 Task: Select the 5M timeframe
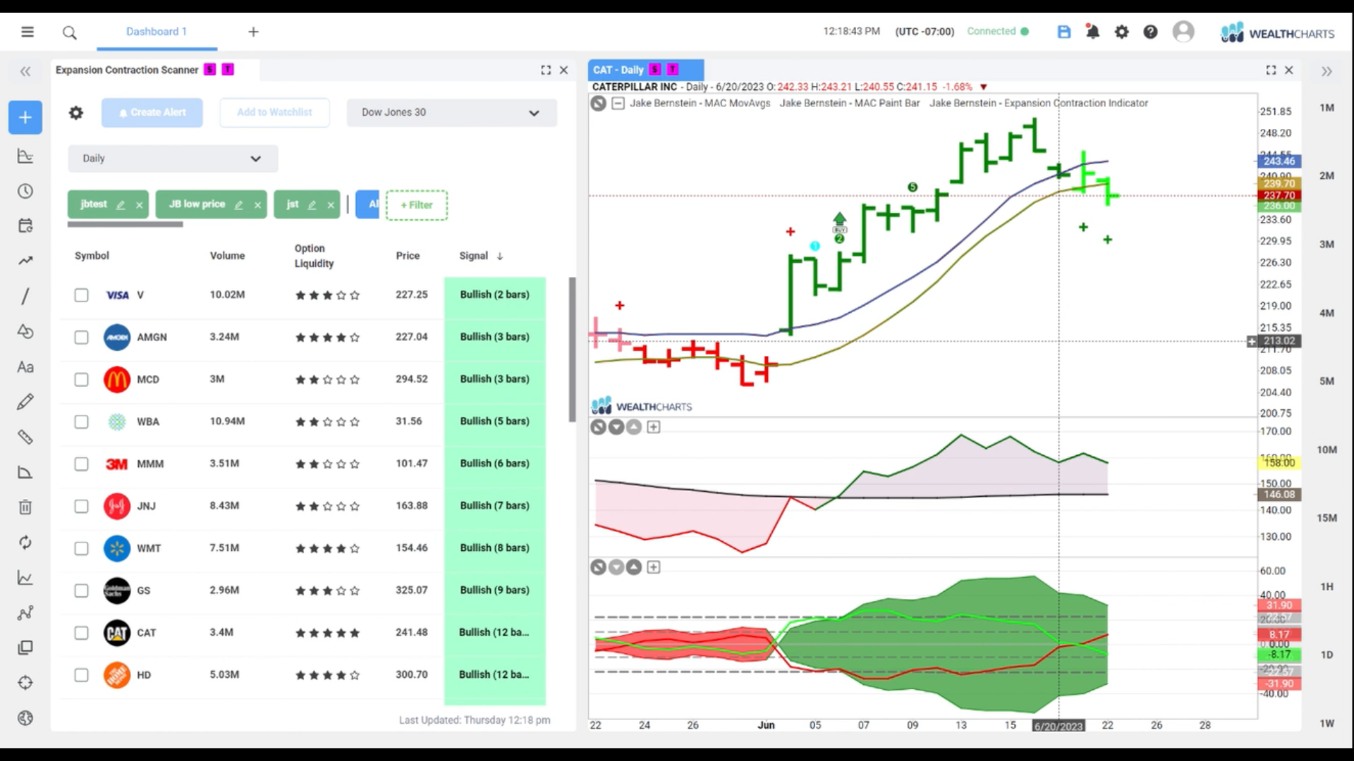[1326, 381]
